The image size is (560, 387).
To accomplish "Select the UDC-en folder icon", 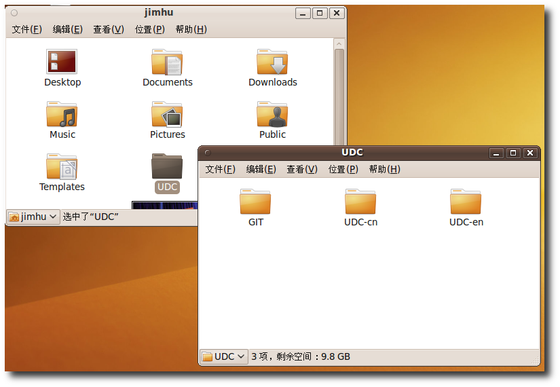I will pos(466,201).
